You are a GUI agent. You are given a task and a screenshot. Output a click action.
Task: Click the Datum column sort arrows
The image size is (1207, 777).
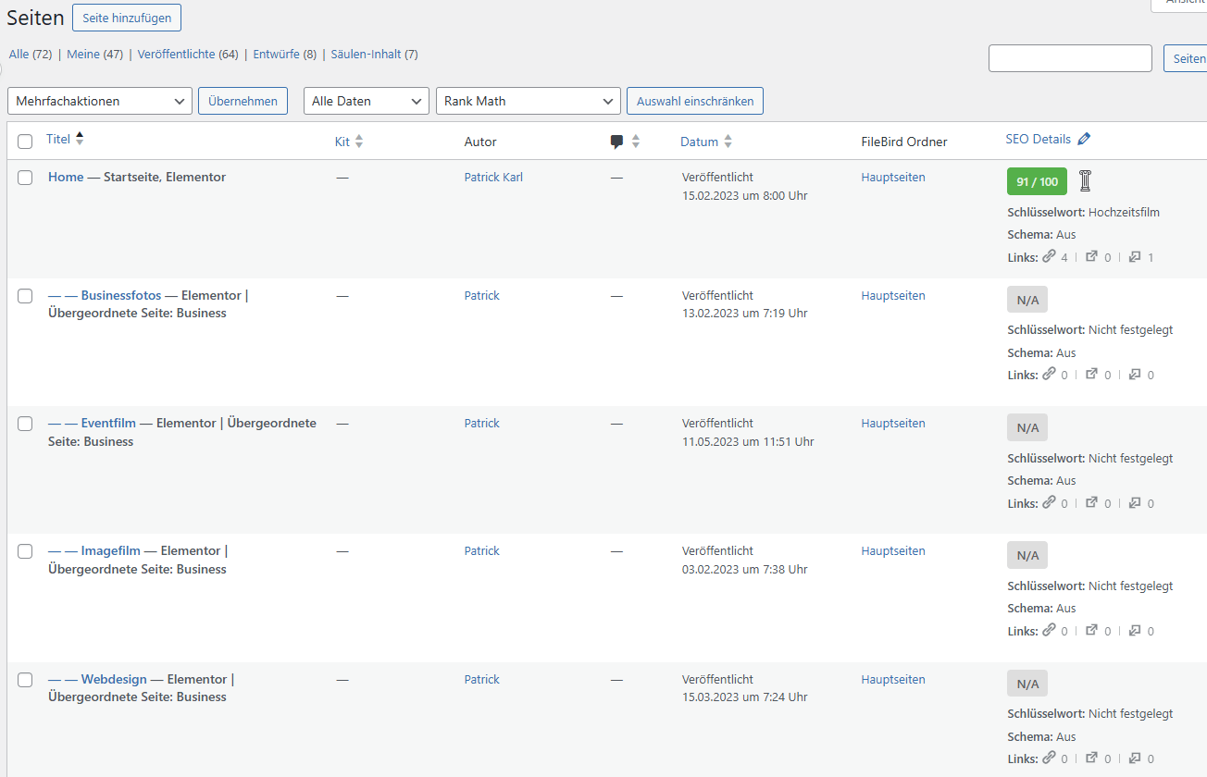click(728, 142)
